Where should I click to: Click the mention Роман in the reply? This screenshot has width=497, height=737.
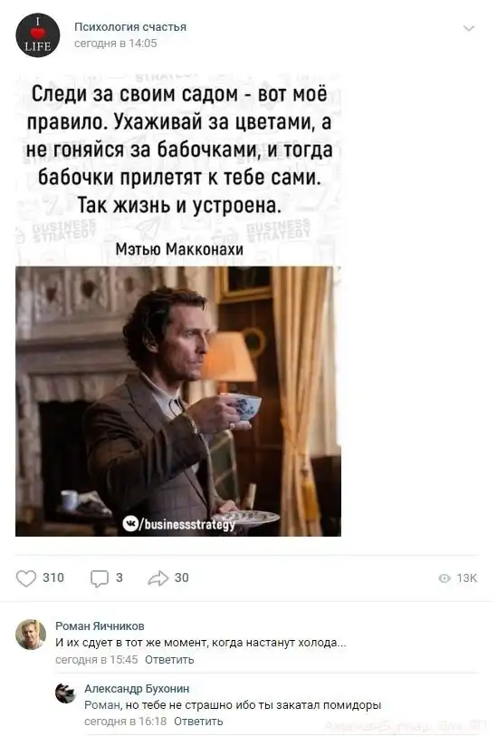click(102, 705)
